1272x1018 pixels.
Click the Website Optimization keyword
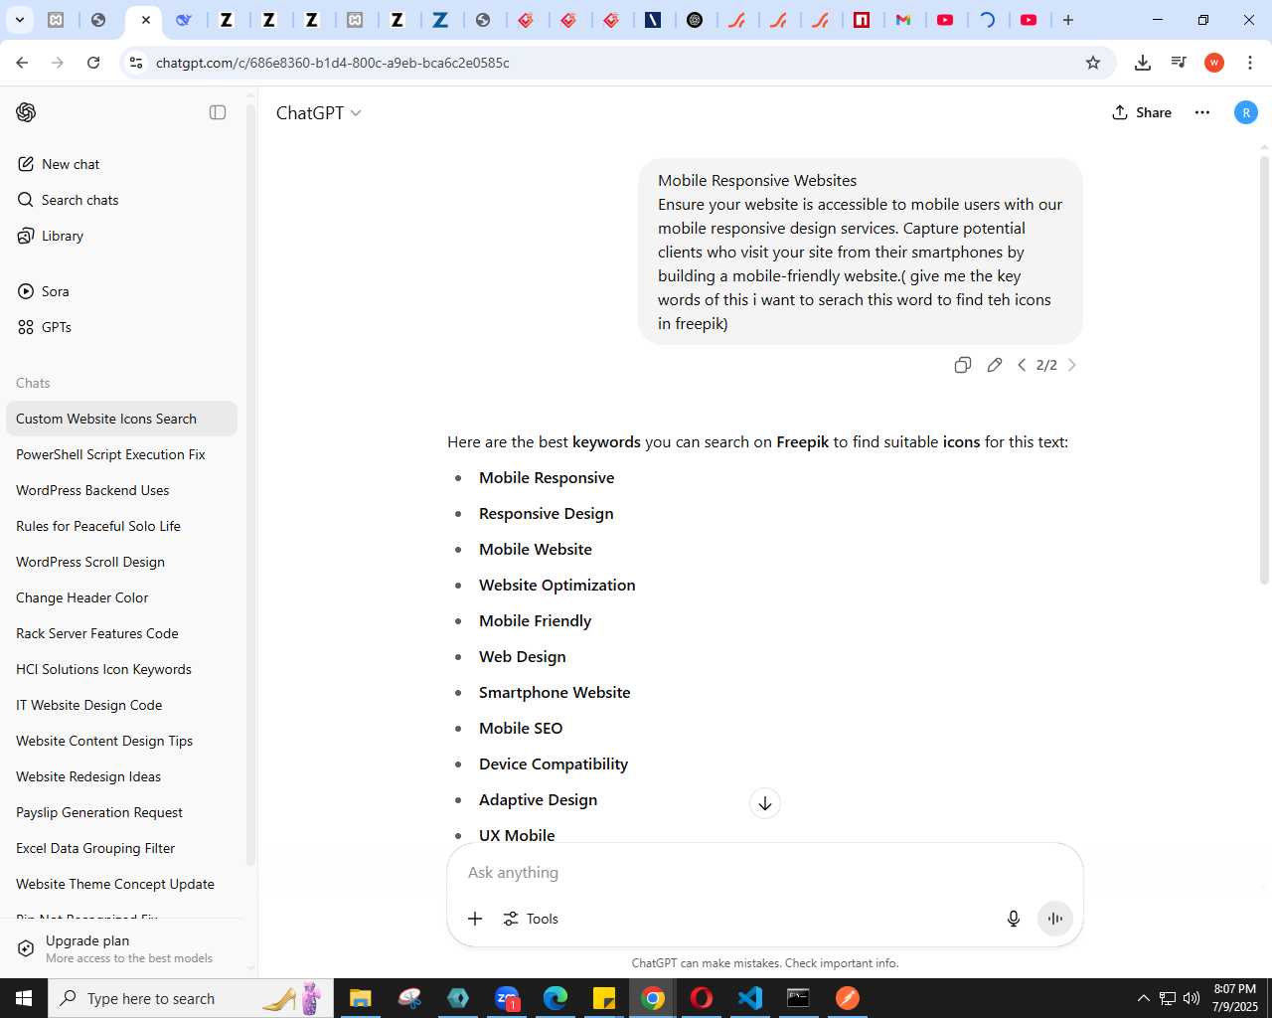[x=556, y=585]
